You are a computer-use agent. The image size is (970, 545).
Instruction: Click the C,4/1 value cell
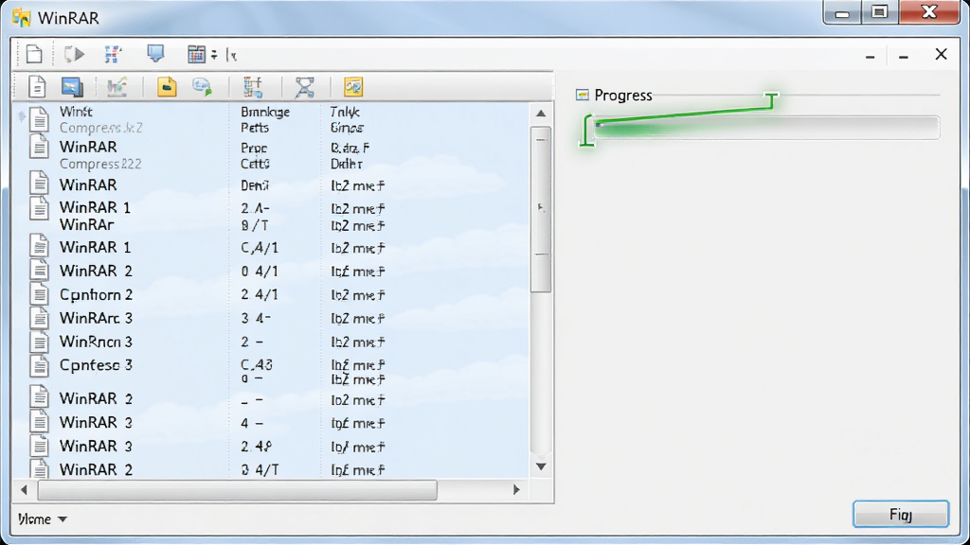pyautogui.click(x=260, y=248)
